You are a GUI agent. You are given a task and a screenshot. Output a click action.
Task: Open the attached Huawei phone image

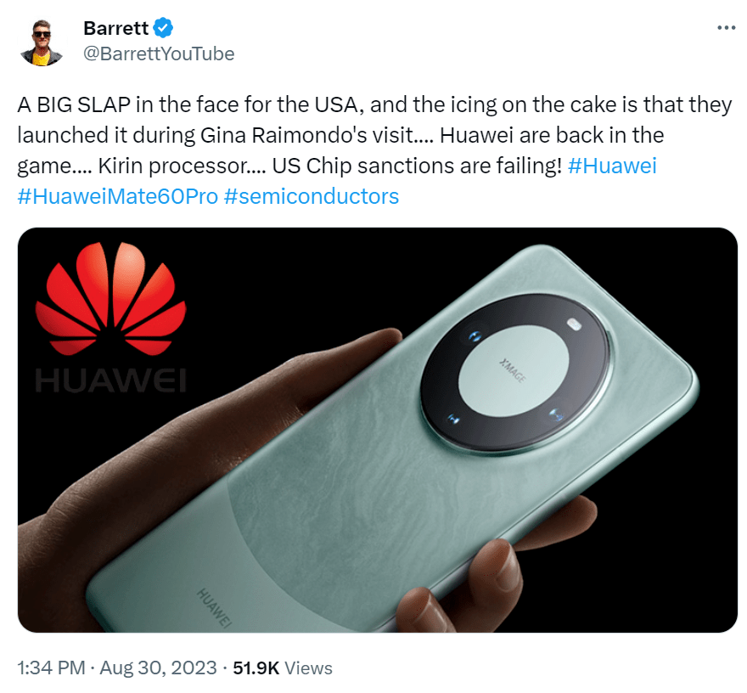[377, 430]
